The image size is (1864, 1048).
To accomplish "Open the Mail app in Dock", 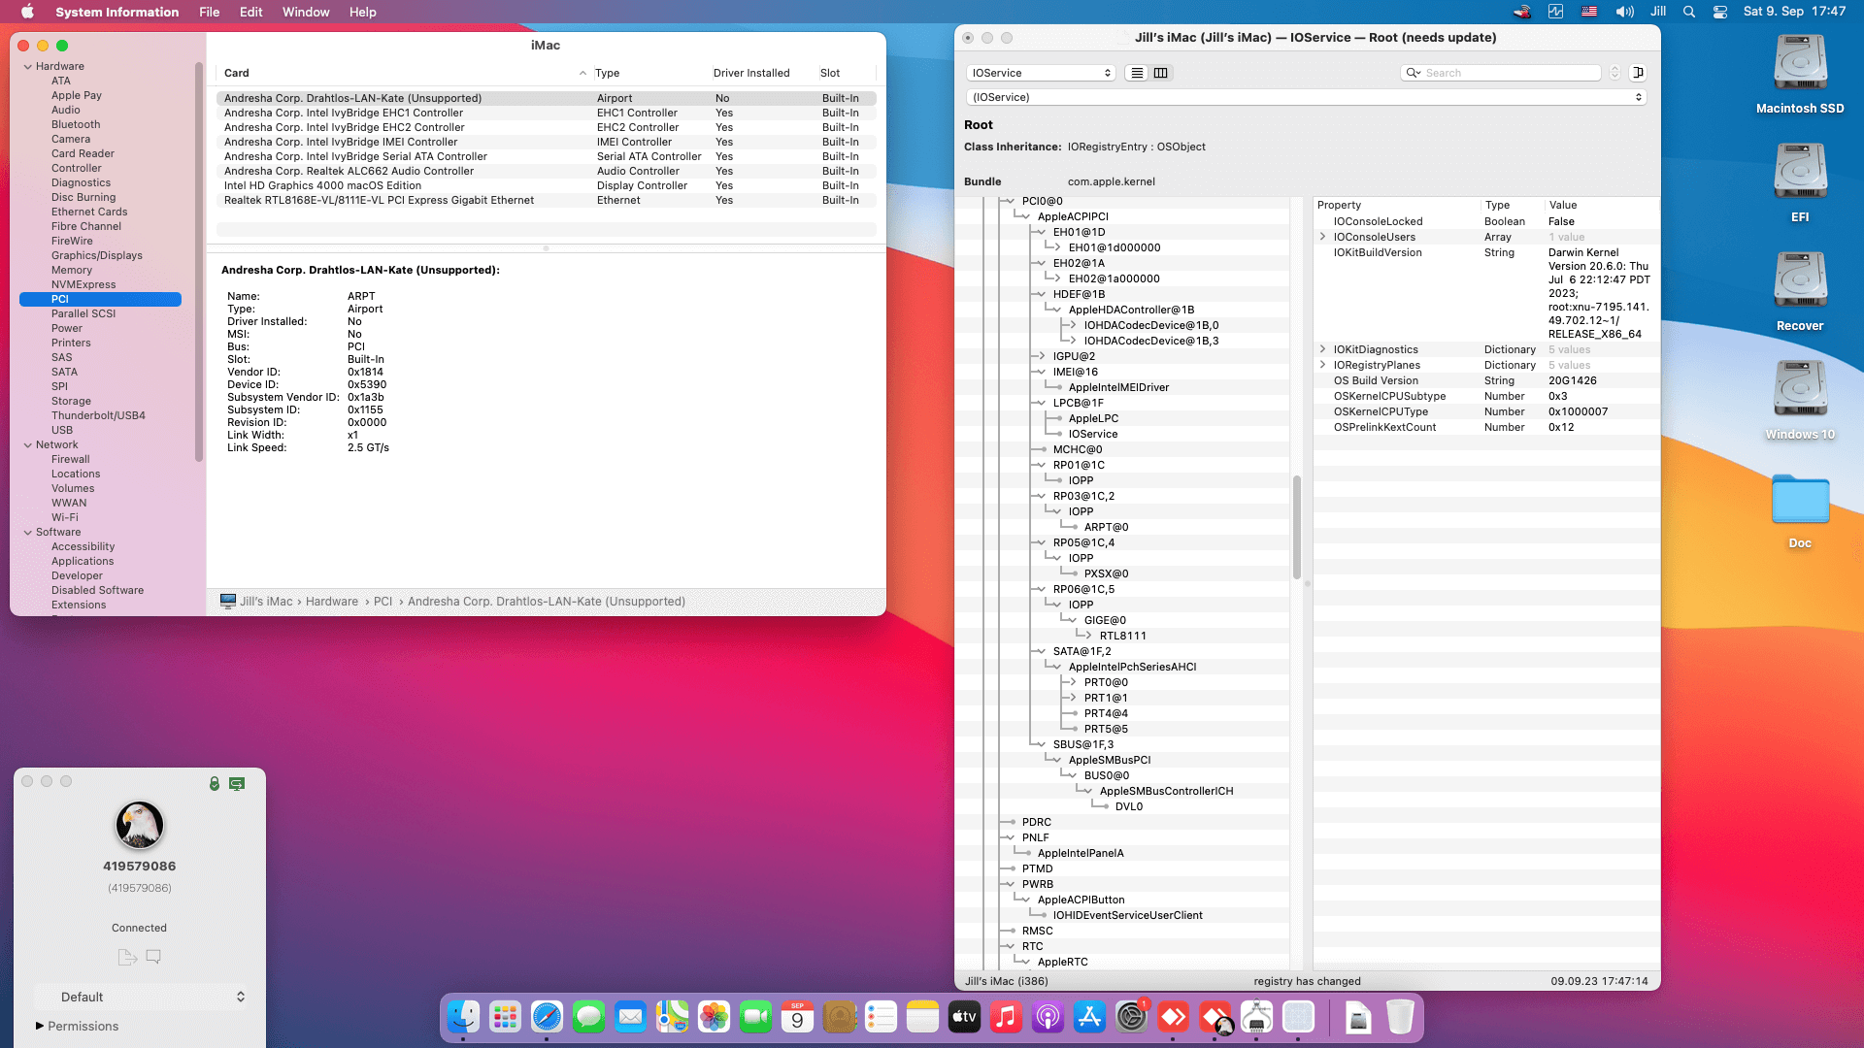I will tap(630, 1017).
